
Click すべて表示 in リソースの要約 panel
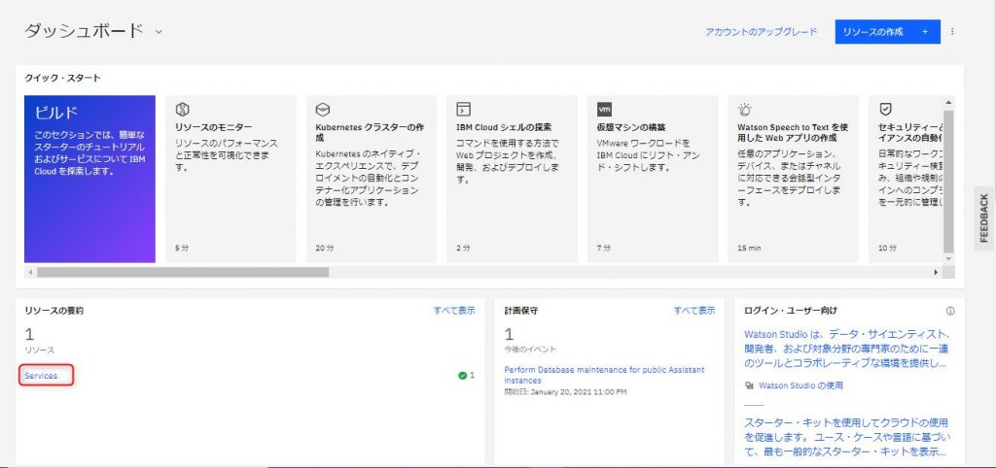tap(454, 311)
